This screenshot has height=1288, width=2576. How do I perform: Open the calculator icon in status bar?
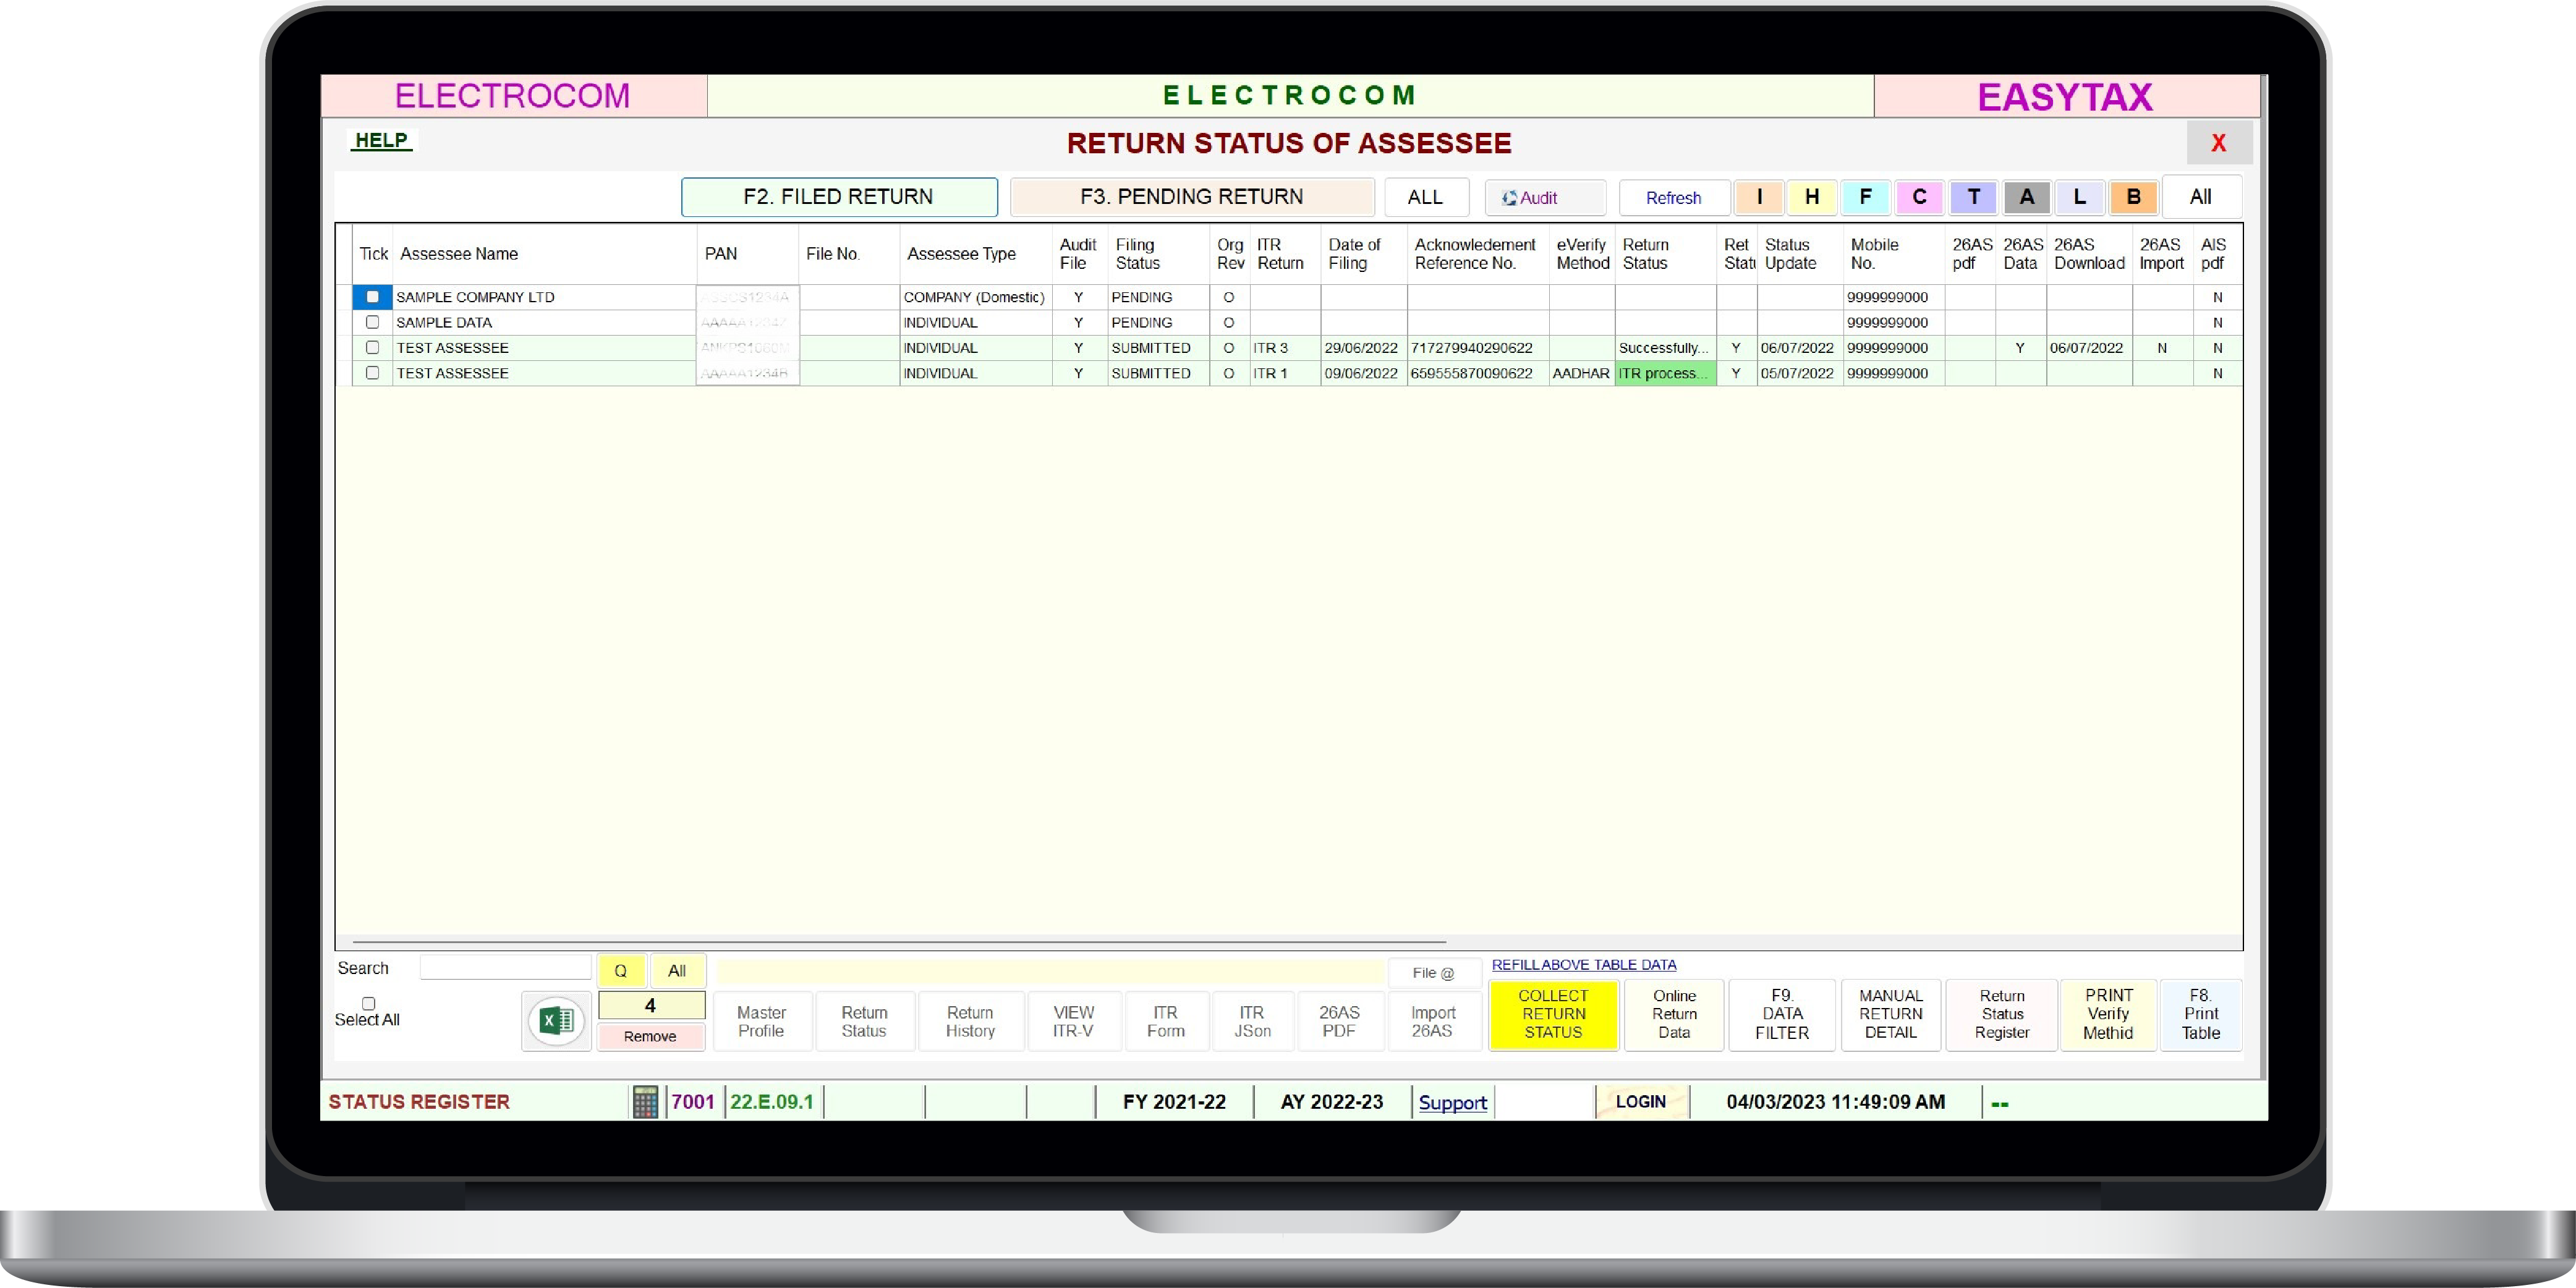(x=645, y=1102)
